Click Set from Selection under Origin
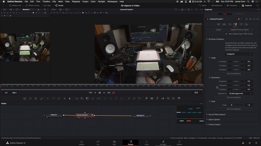The image size is (261, 146). click(234, 73)
